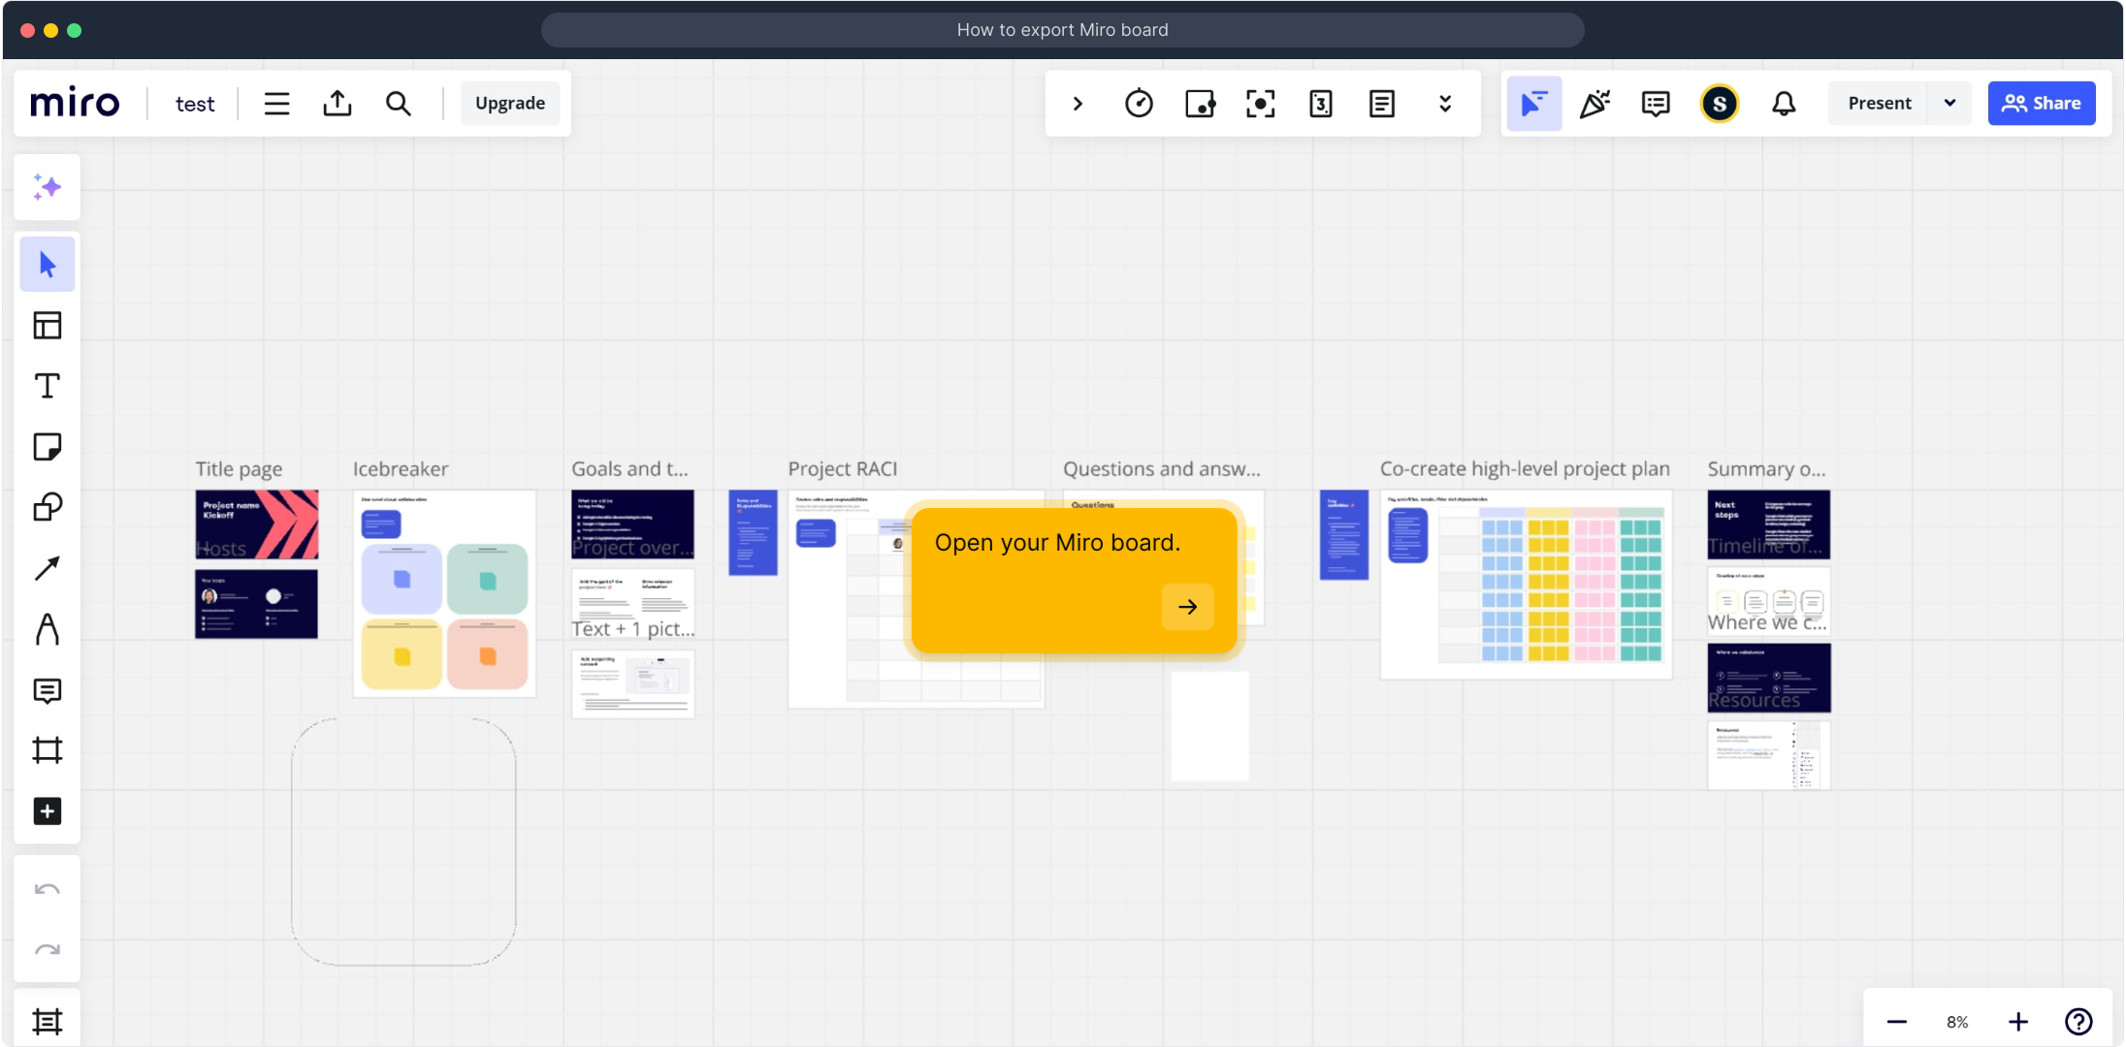Collapse the collaboration toolbar chevron
2126x1047 pixels.
pyautogui.click(x=1078, y=104)
